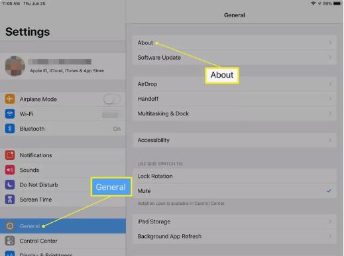This screenshot has height=256, width=344.
Task: Toggle the Airplane Mode switch
Action: click(x=112, y=99)
